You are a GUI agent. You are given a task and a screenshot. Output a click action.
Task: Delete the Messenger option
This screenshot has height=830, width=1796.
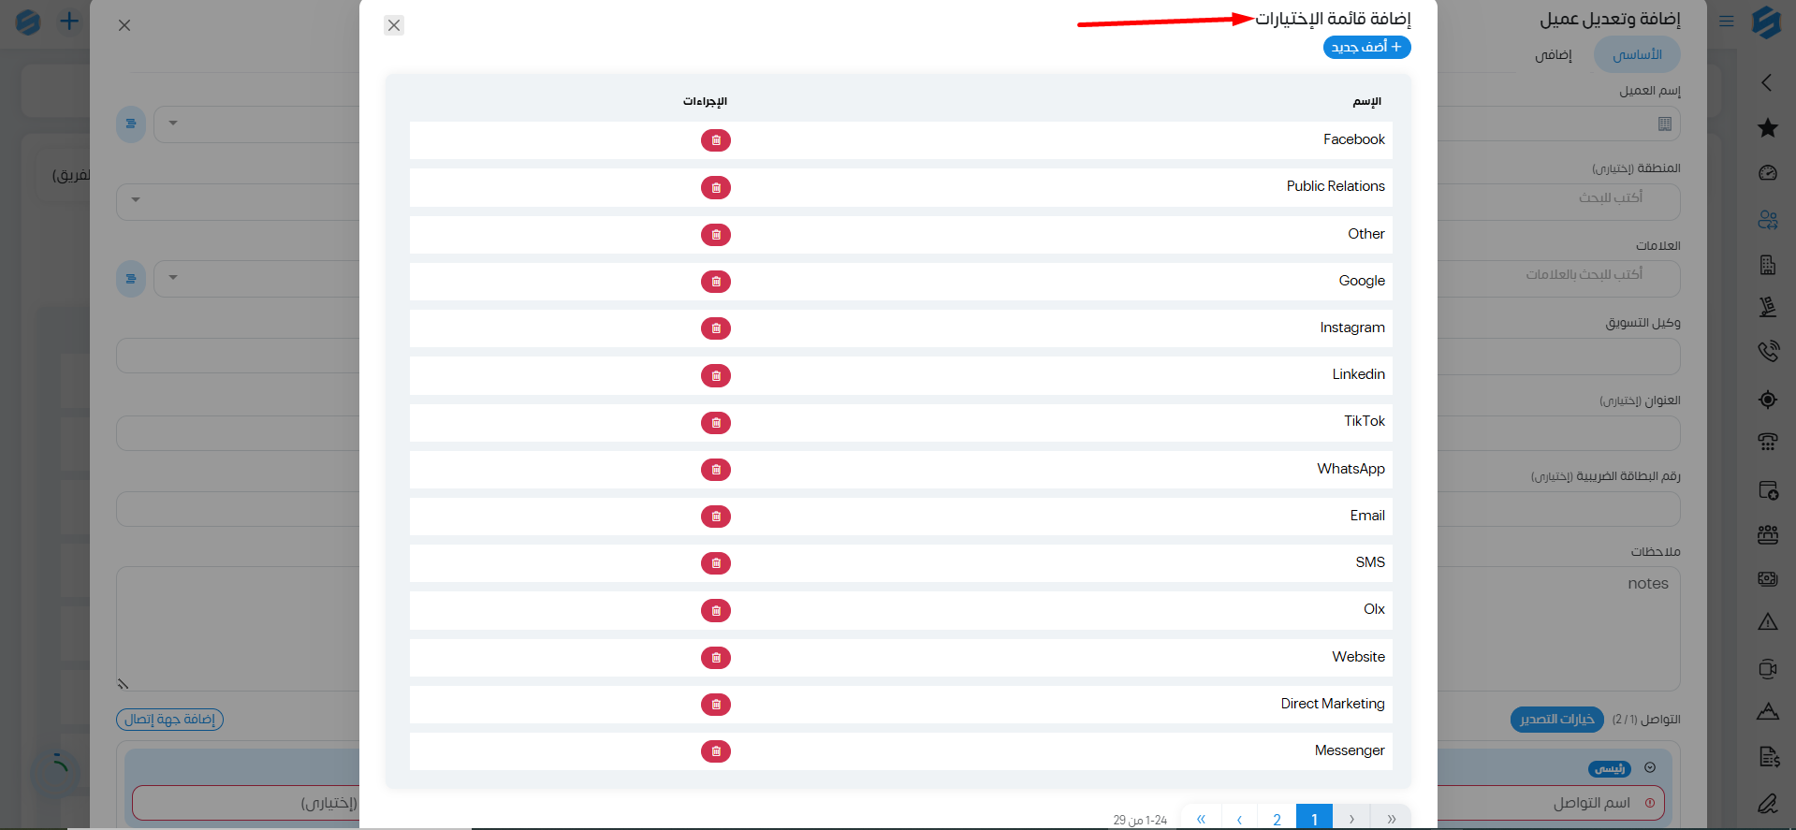point(716,750)
